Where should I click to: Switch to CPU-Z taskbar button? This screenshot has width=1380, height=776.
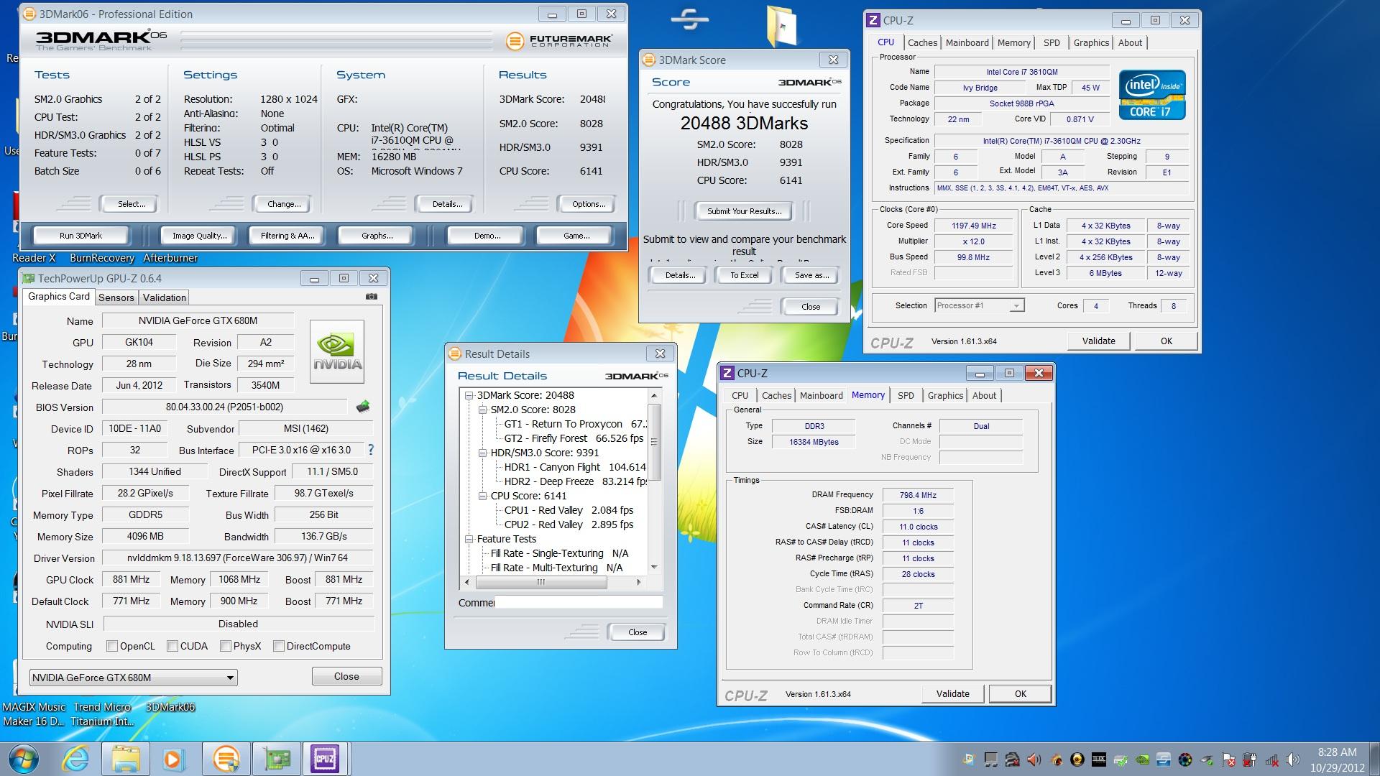(325, 759)
